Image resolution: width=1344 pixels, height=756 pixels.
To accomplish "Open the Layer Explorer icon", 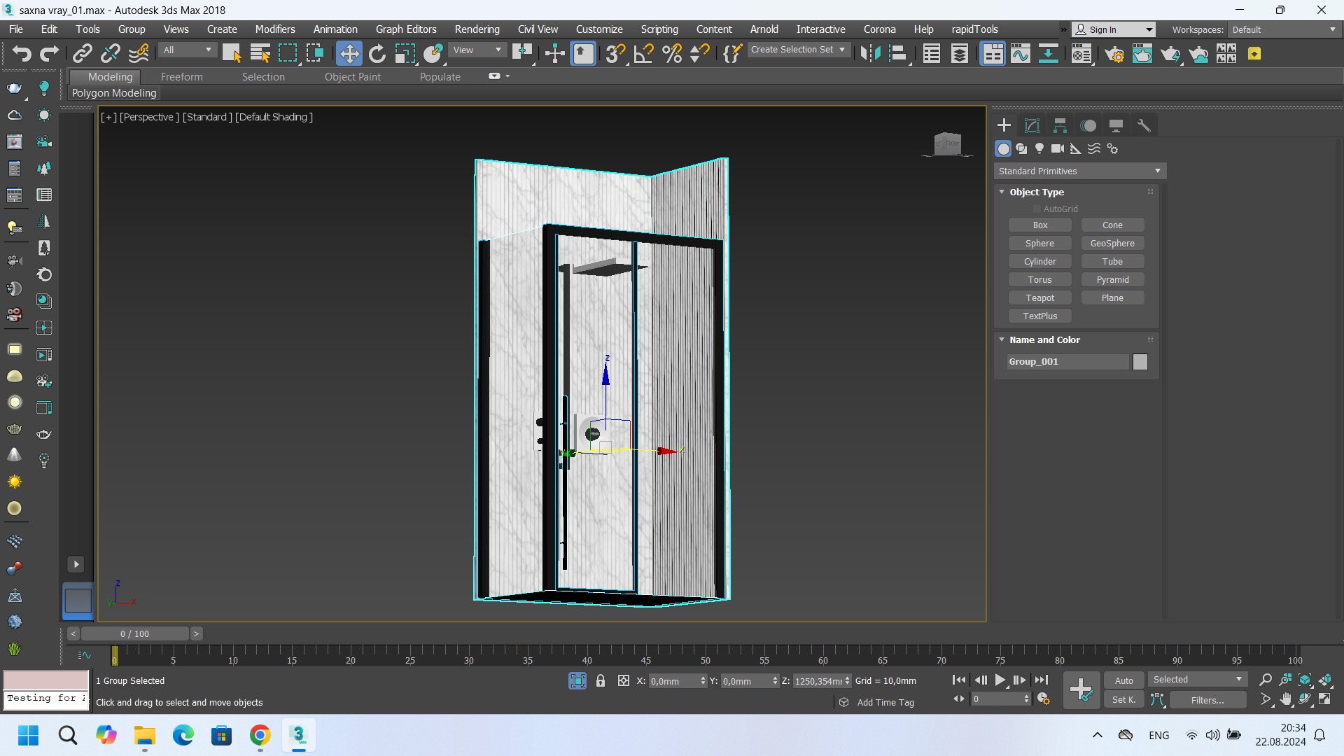I will pyautogui.click(x=960, y=54).
